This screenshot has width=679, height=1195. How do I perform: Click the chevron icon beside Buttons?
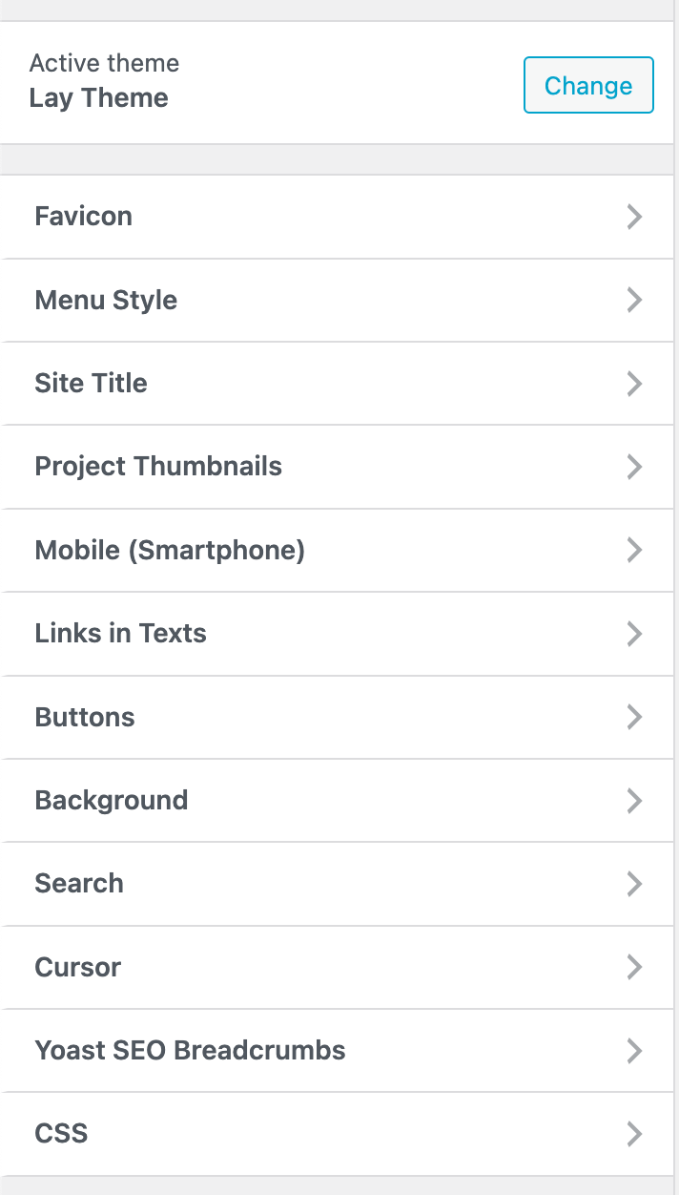click(x=634, y=718)
